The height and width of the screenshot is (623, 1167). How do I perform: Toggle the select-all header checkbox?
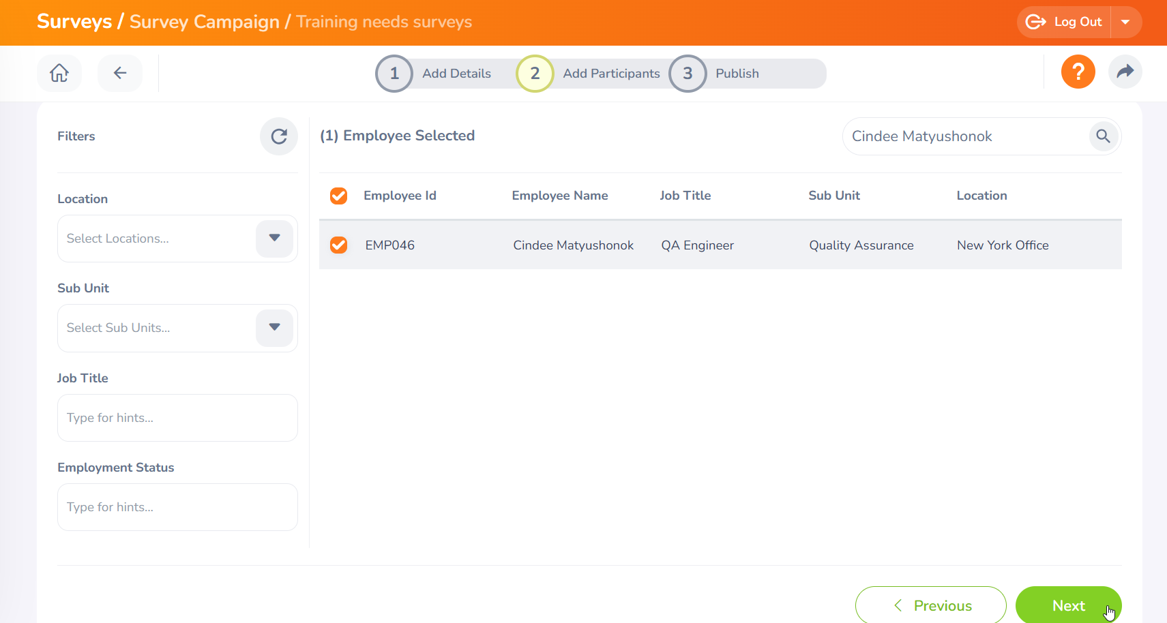point(338,196)
